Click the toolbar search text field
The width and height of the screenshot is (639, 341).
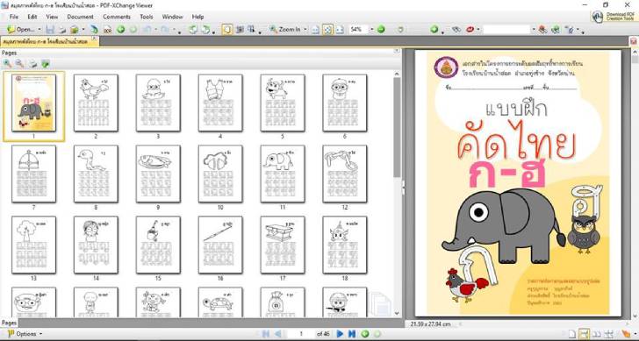coord(506,29)
